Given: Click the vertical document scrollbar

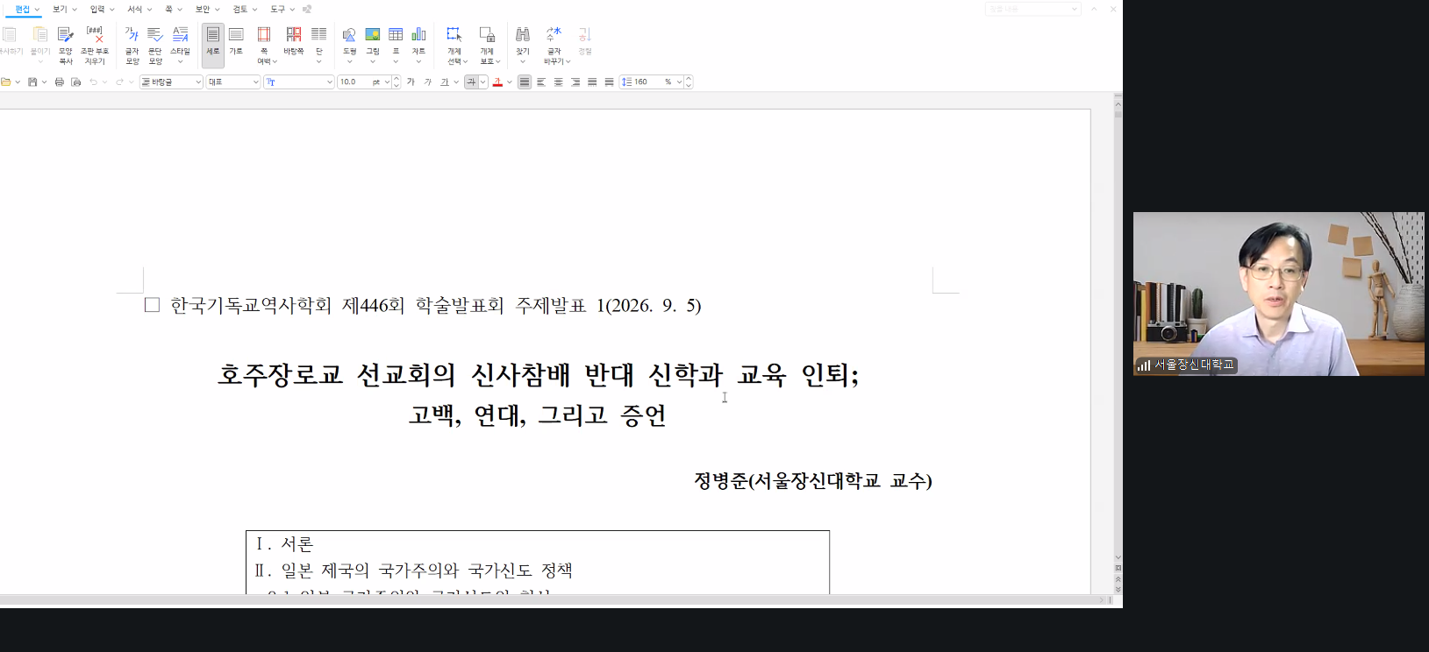Looking at the screenshot, I should coord(1118,333).
